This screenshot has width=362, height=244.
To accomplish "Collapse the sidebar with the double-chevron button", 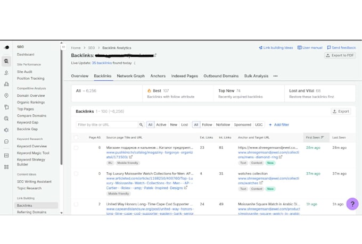I will [63, 47].
